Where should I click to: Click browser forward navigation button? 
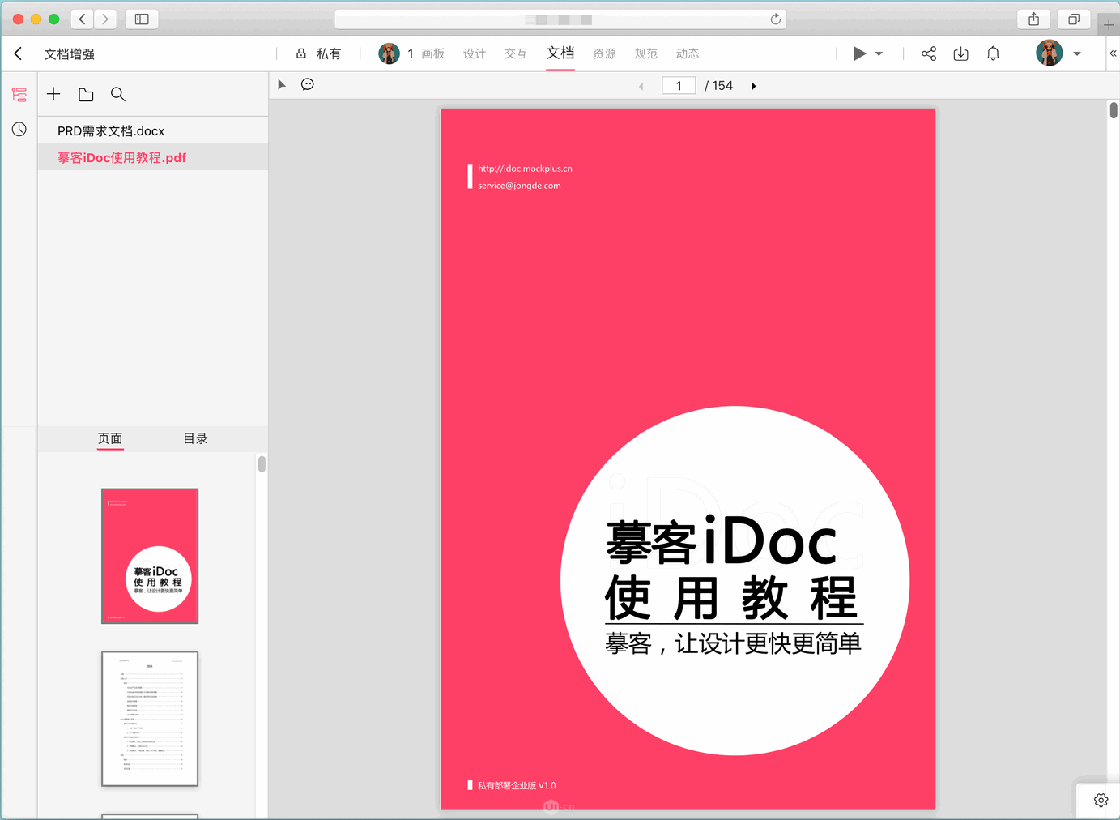[105, 19]
